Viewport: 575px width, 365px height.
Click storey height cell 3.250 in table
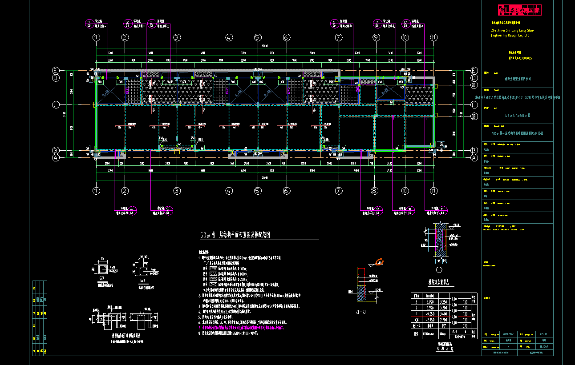(x=443, y=301)
